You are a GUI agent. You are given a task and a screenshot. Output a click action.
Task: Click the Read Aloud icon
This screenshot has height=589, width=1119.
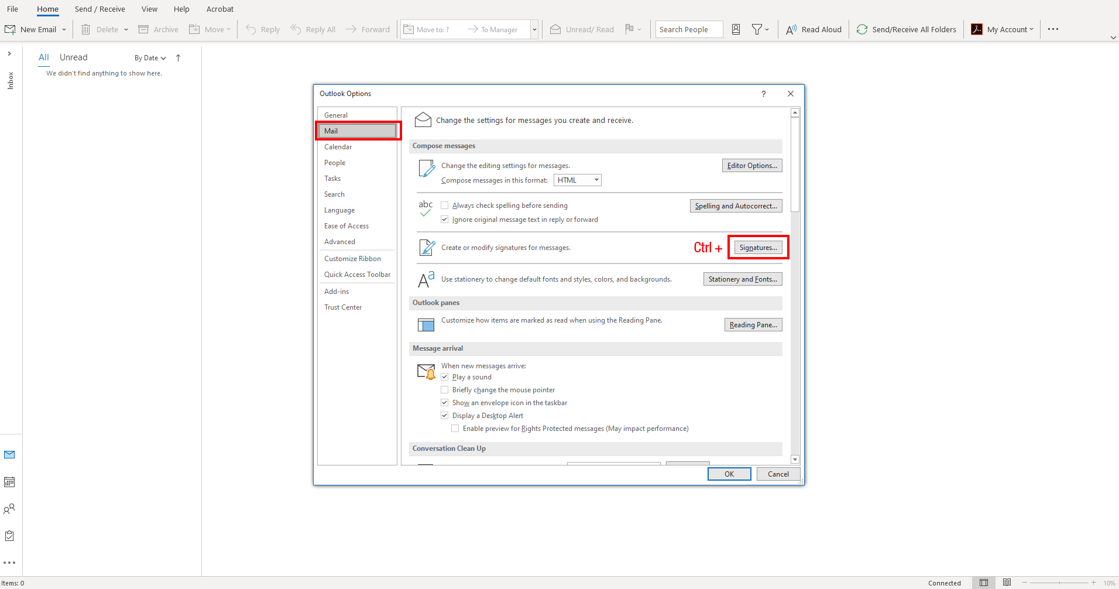pos(791,29)
